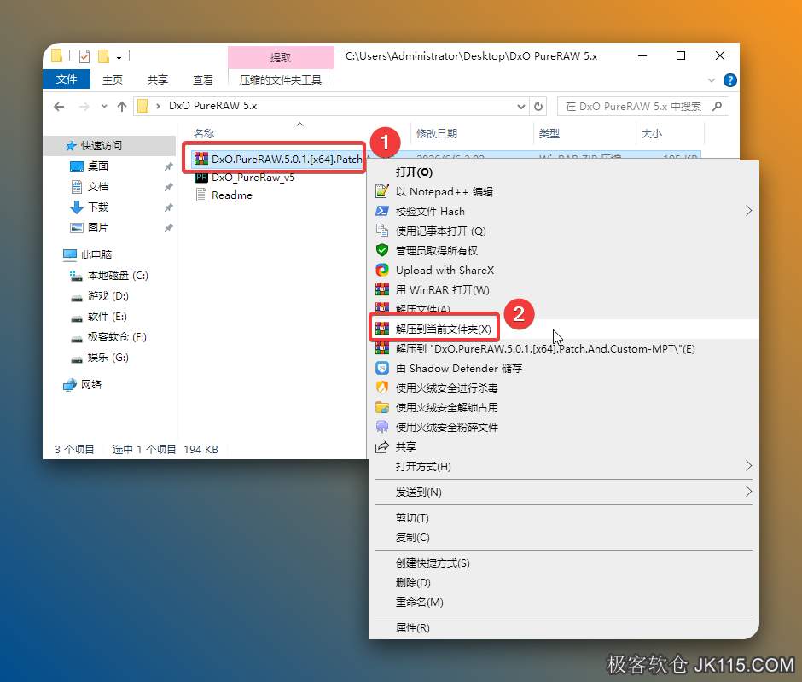Image resolution: width=802 pixels, height=682 pixels.
Task: Go back with the left arrow
Action: click(x=59, y=107)
